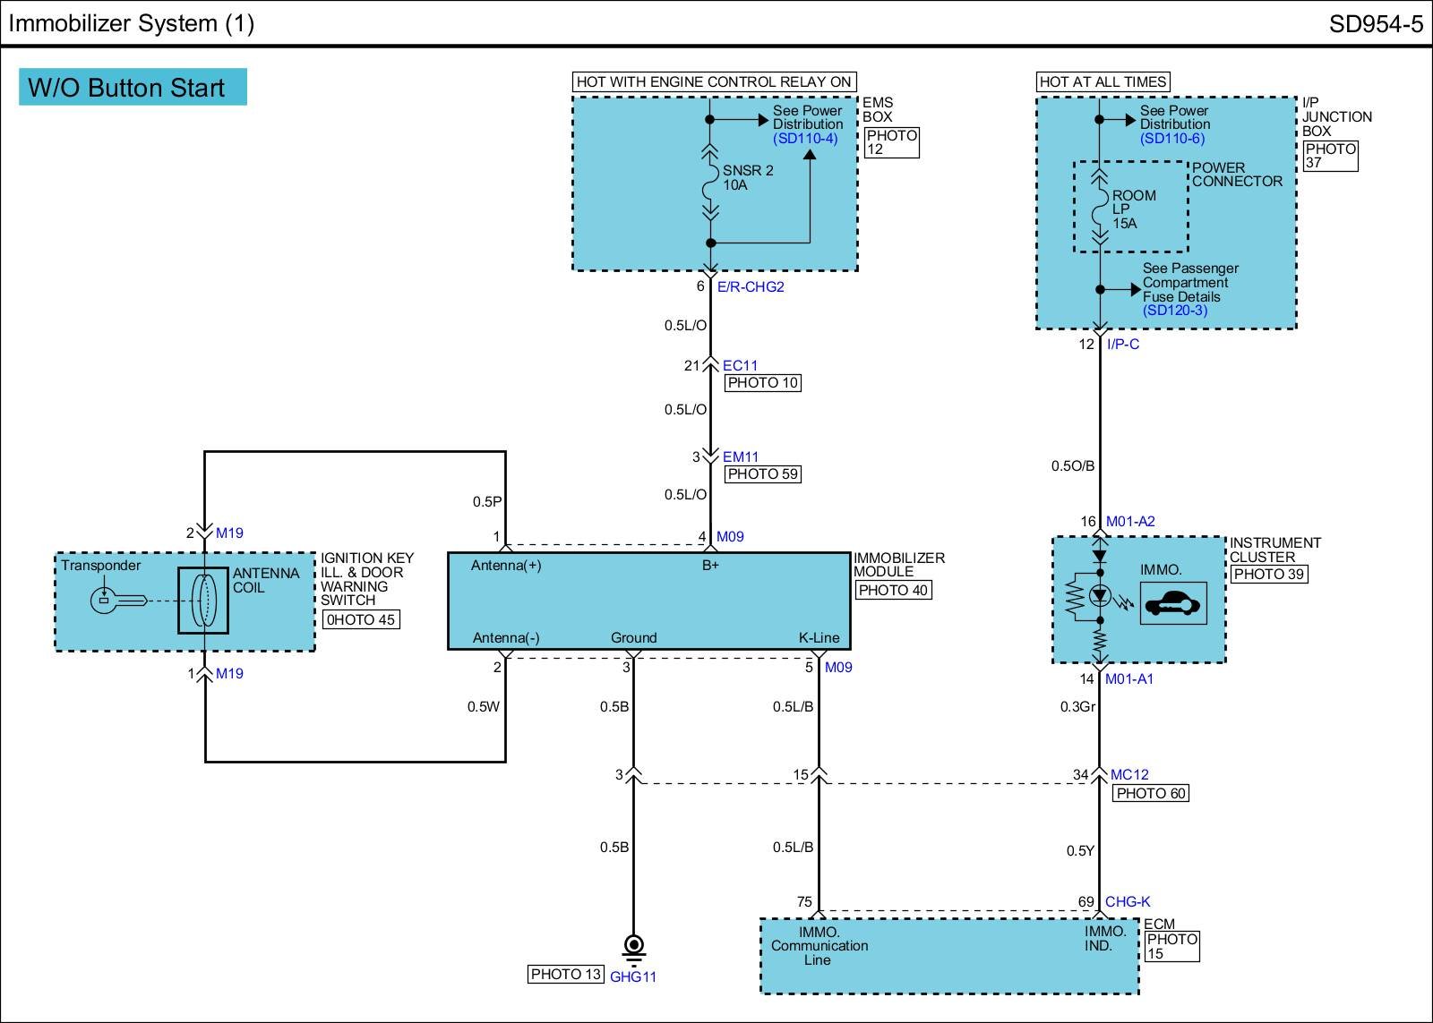The height and width of the screenshot is (1023, 1433).
Task: Click the SNSR 2 10A fuse symbol
Action: (710, 182)
